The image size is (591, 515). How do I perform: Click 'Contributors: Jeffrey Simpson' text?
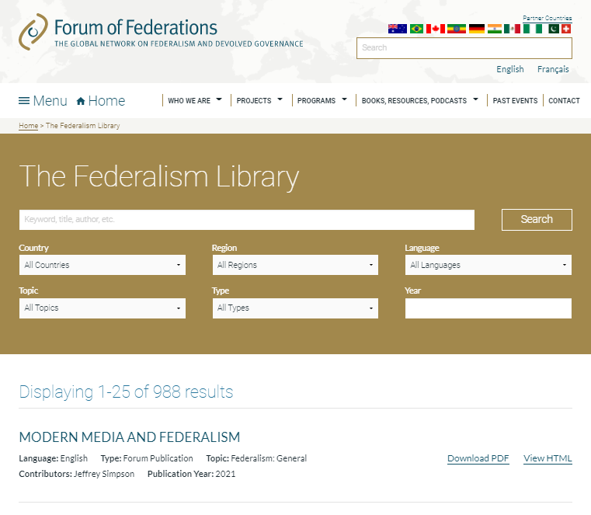77,474
